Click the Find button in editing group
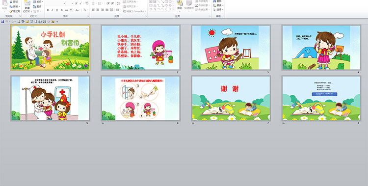Viewport: 368px width, 186px height. [217, 1]
